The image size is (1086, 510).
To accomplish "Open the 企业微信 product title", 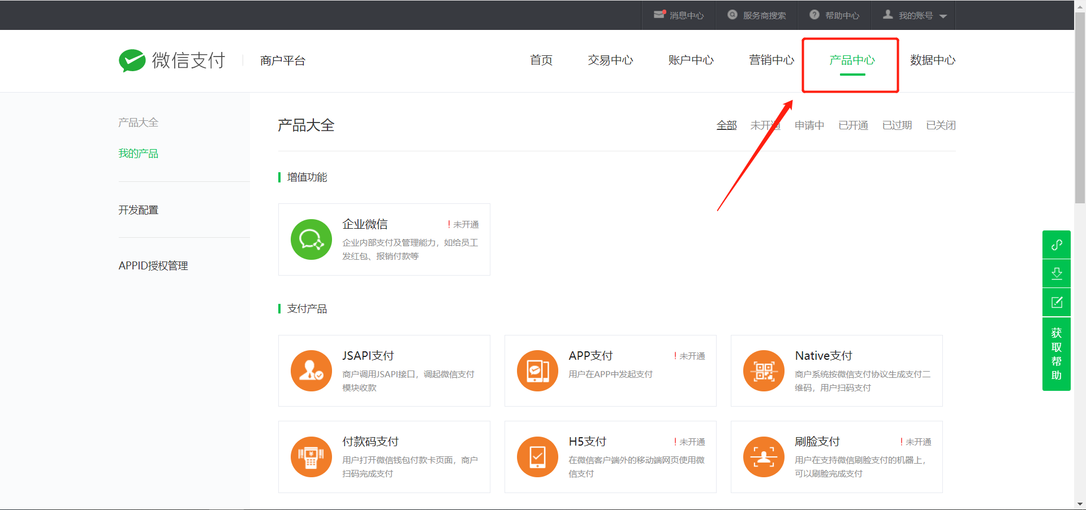I will (x=365, y=224).
